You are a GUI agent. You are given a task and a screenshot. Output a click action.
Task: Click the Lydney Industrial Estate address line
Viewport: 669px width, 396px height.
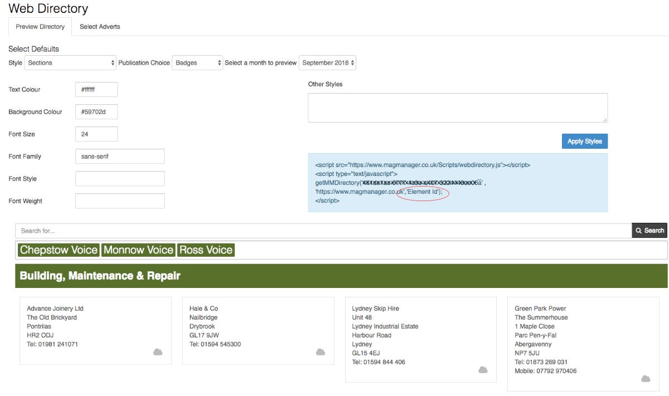click(x=385, y=326)
